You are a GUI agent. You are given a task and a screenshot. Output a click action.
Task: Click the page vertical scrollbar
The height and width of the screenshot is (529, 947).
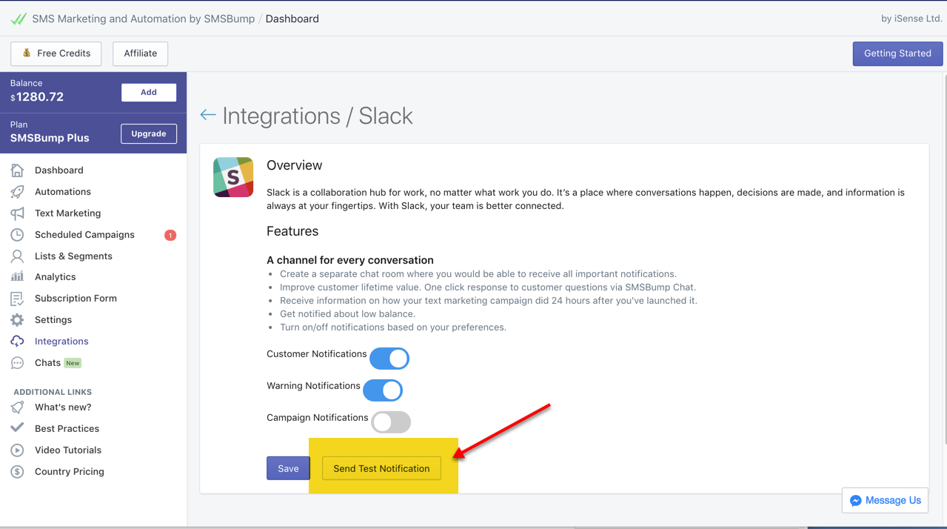pos(944,259)
